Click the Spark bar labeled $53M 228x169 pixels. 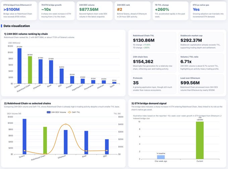114,83
